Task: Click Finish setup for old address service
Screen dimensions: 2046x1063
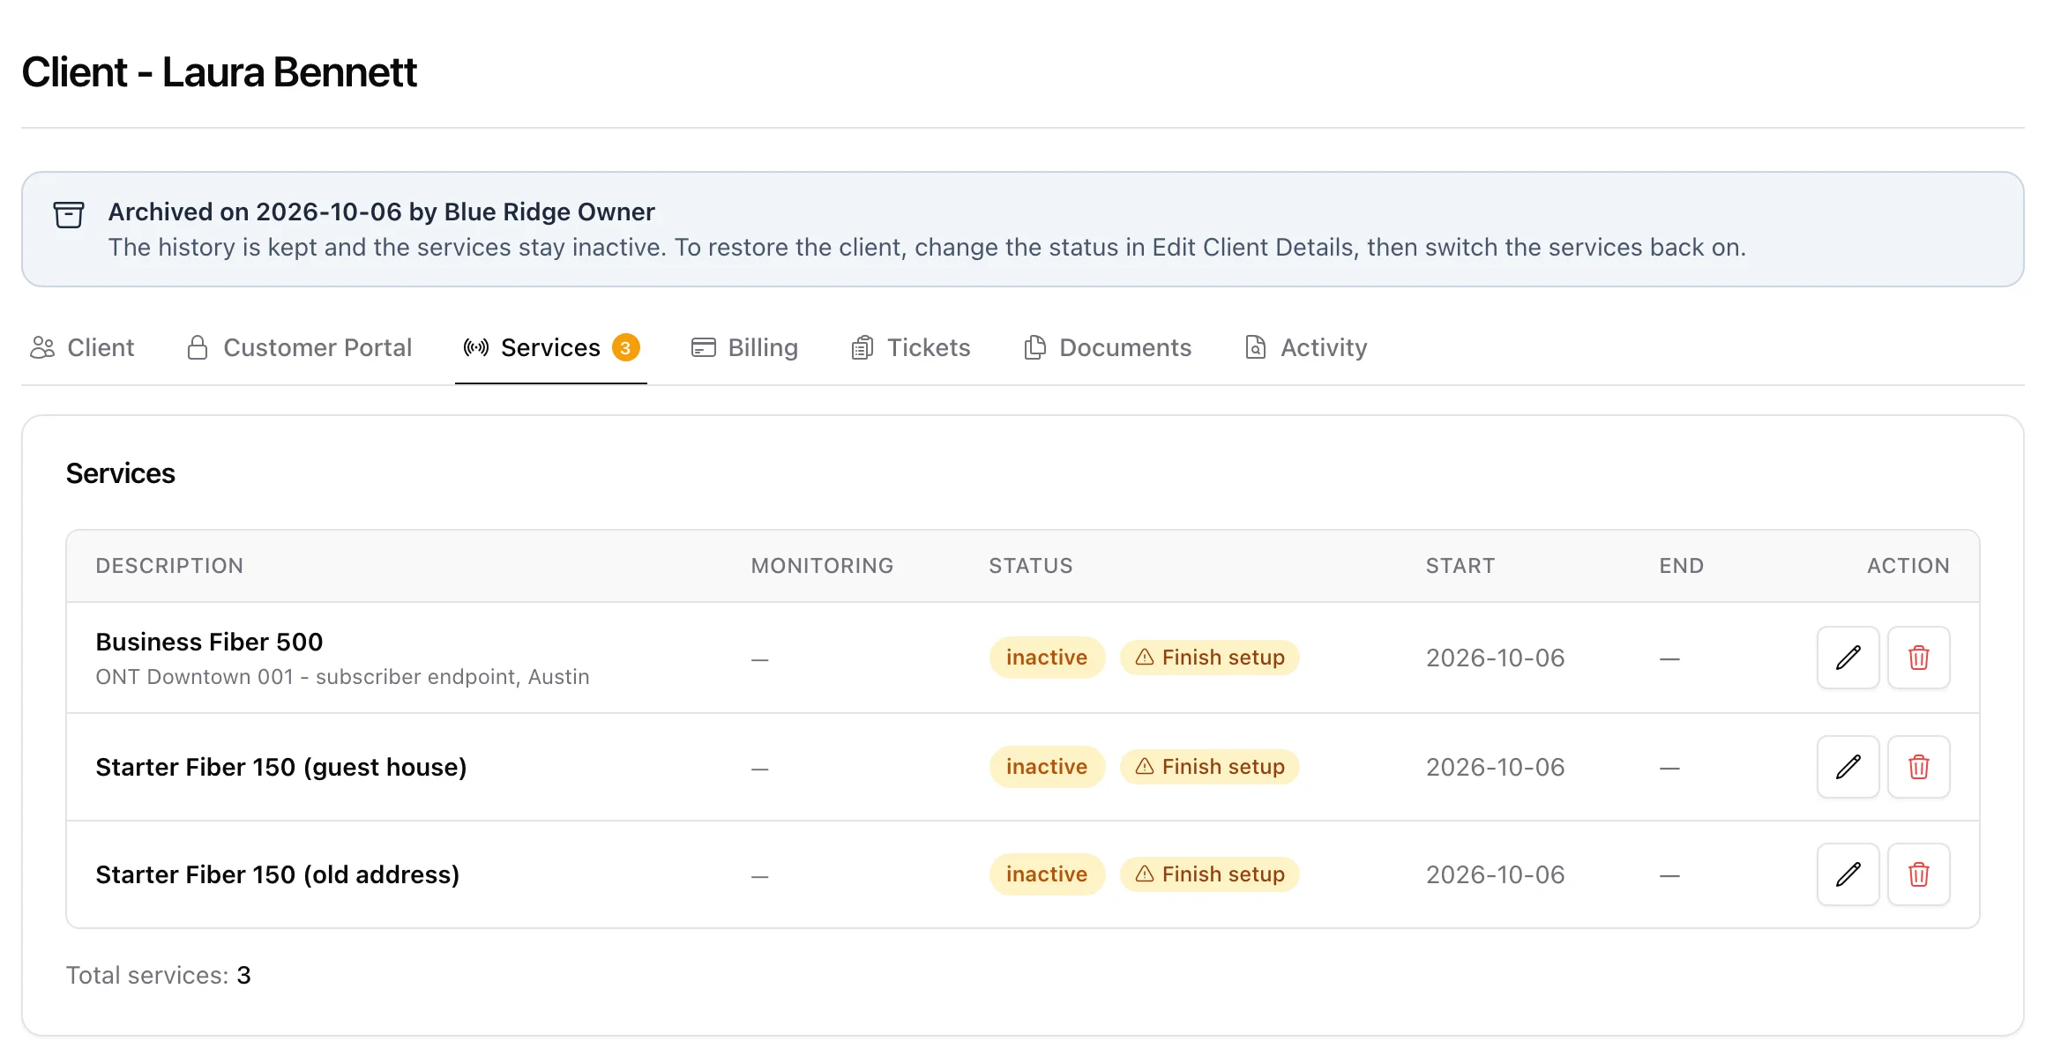Action: pos(1209,874)
